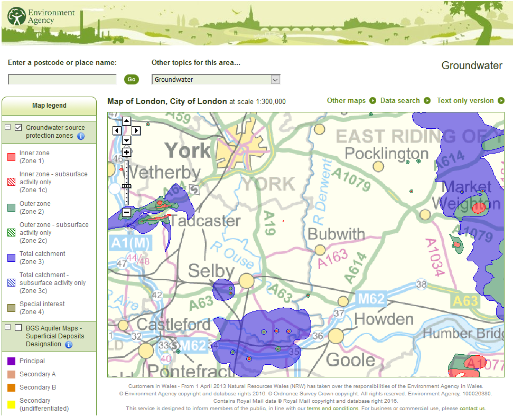Screen dimensions: 513x417
Task: Collapse the Groundwater source protection zones section
Action: point(8,128)
